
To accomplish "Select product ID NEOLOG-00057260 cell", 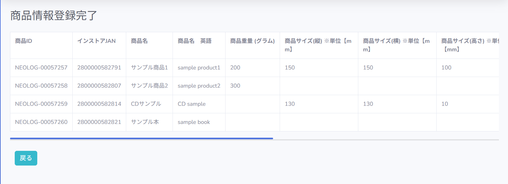I will click(x=41, y=122).
